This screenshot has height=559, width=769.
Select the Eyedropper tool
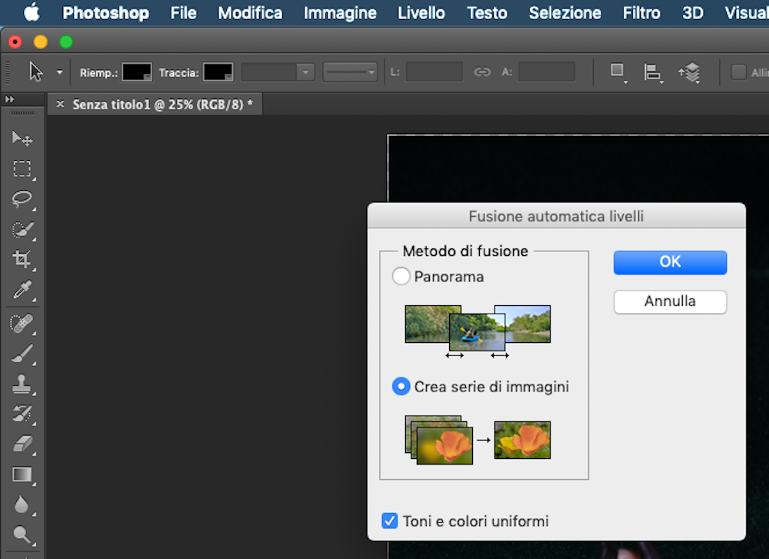[x=22, y=289]
